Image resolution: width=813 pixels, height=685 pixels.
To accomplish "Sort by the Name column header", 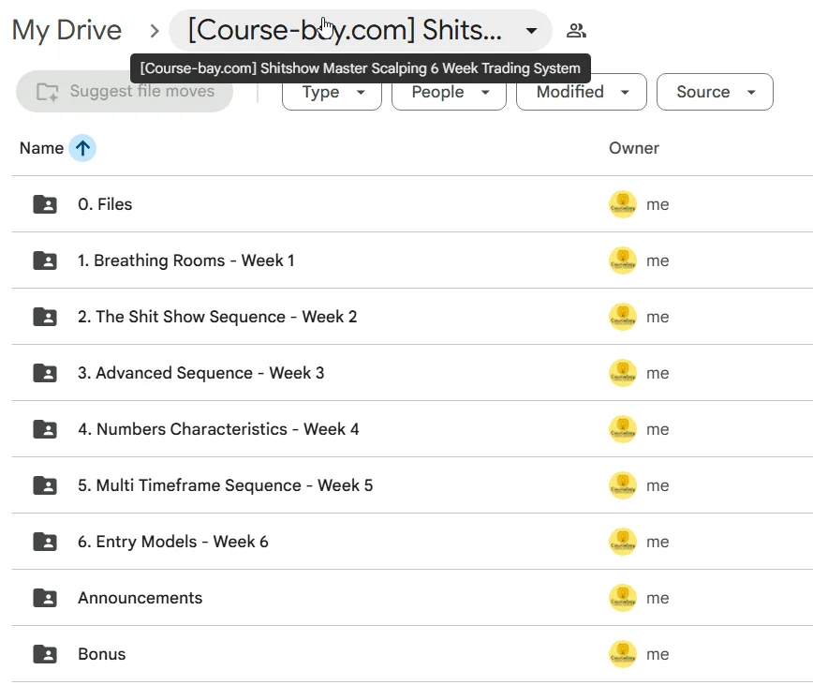I will click(41, 148).
